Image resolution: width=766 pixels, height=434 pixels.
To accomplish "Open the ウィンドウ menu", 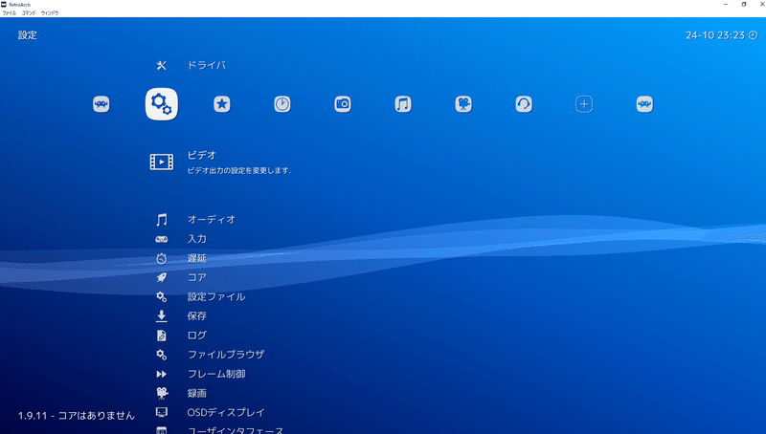I will pyautogui.click(x=50, y=13).
